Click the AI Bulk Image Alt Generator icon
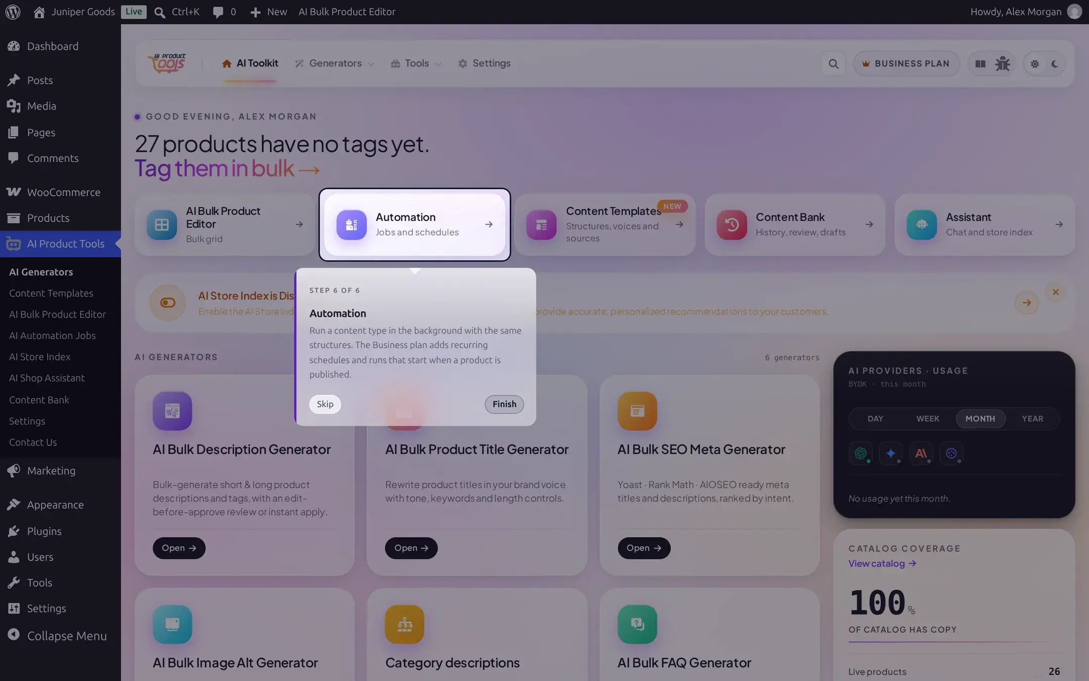The width and height of the screenshot is (1089, 681). coord(172,625)
